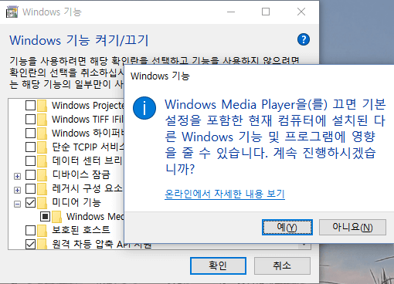
Task: Toggle the 디바이스 잠금 checkbox
Action: click(30, 175)
